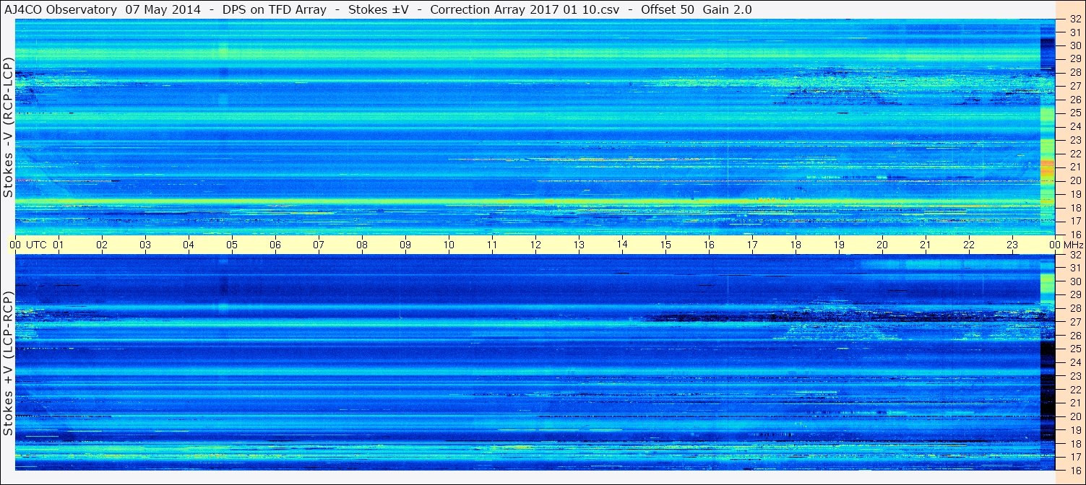Select the 20 MHz label of upper panel
The height and width of the screenshot is (485, 1086).
coord(1074,180)
